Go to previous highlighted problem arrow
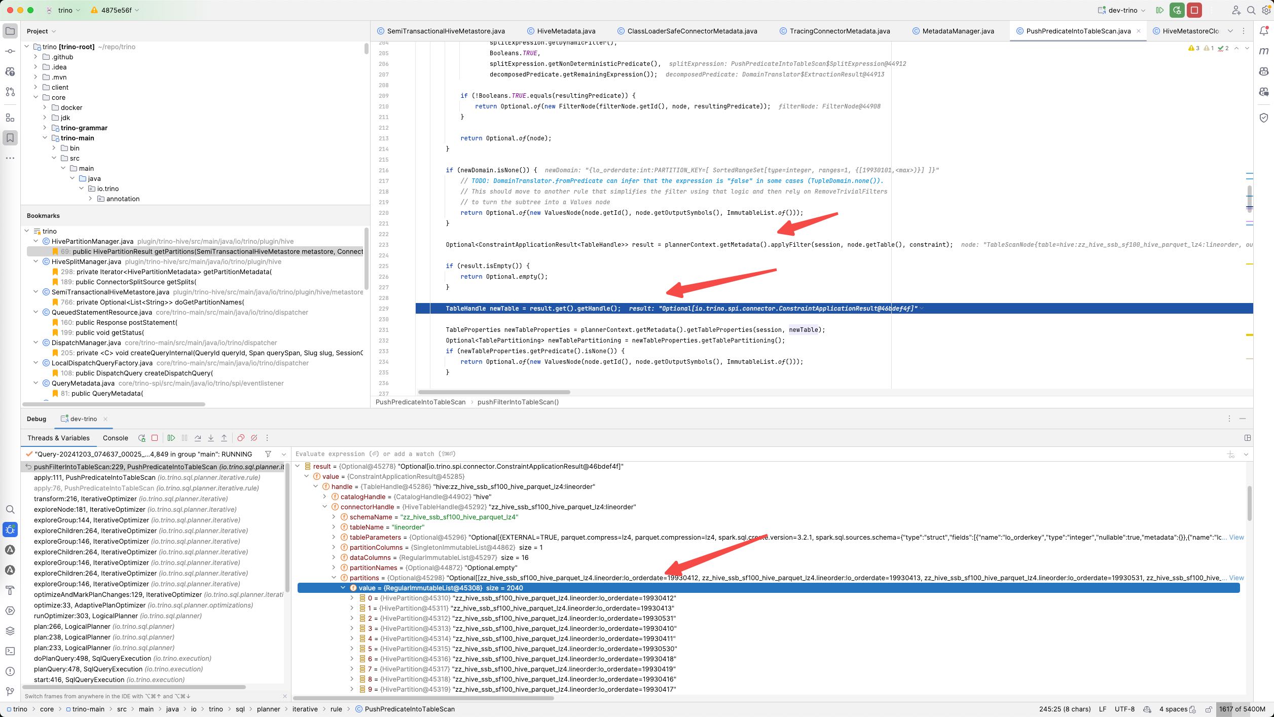 pyautogui.click(x=1236, y=48)
